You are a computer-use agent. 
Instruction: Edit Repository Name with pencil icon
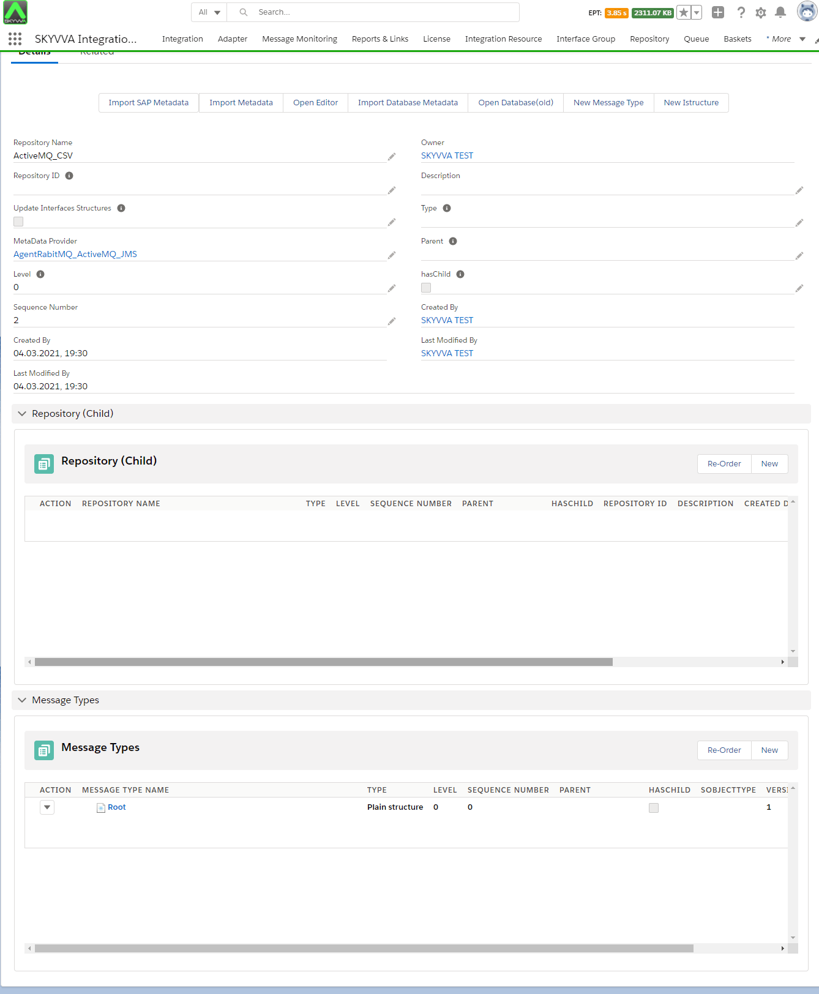point(391,157)
